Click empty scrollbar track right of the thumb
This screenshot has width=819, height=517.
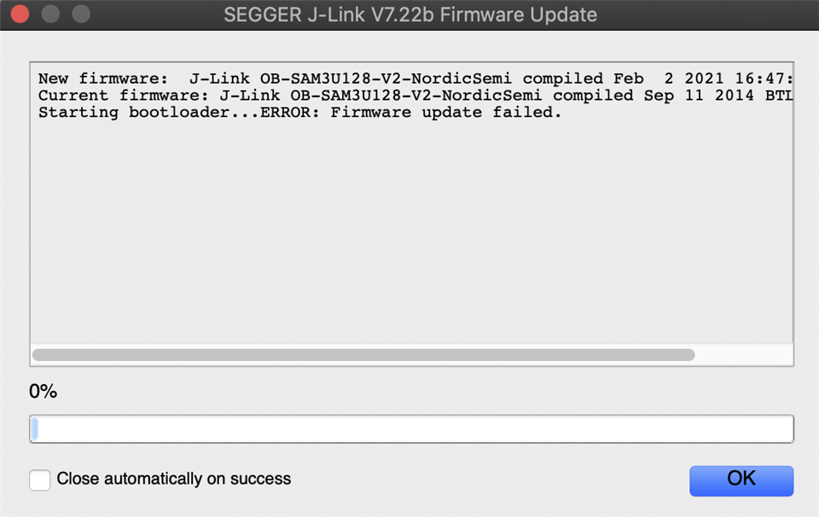click(744, 355)
